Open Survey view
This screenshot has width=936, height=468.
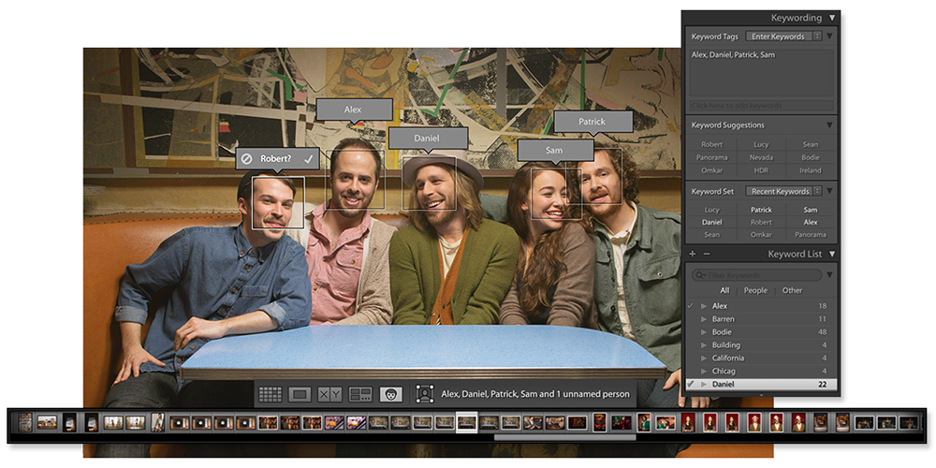(x=360, y=395)
